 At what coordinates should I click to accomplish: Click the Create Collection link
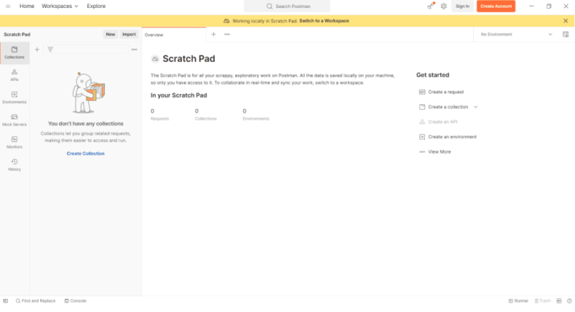point(86,153)
